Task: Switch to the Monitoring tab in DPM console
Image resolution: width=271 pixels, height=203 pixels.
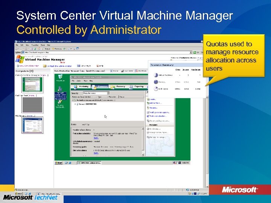Action: click(x=81, y=87)
